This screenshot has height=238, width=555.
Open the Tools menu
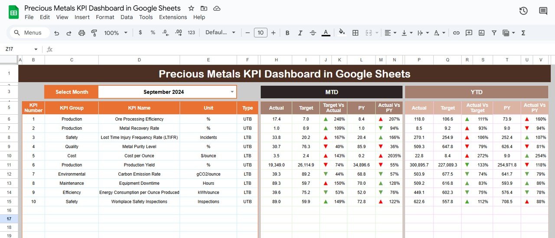(146, 17)
